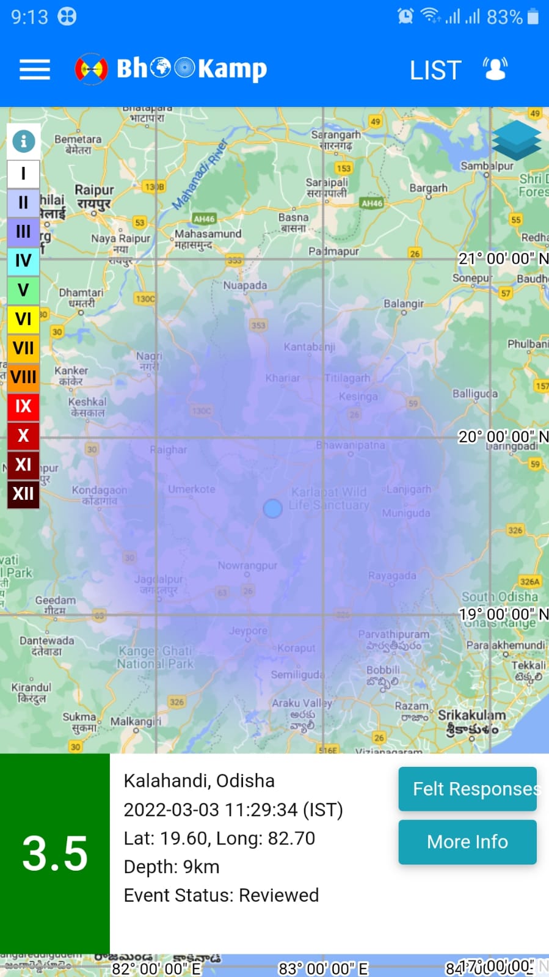Tap the earthquake epicenter marker
This screenshot has height=977, width=549.
click(272, 508)
